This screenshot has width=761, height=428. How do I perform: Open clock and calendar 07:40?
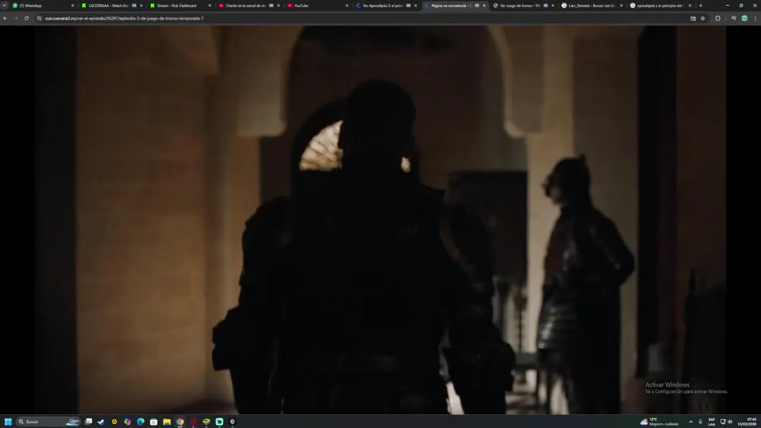click(x=747, y=421)
